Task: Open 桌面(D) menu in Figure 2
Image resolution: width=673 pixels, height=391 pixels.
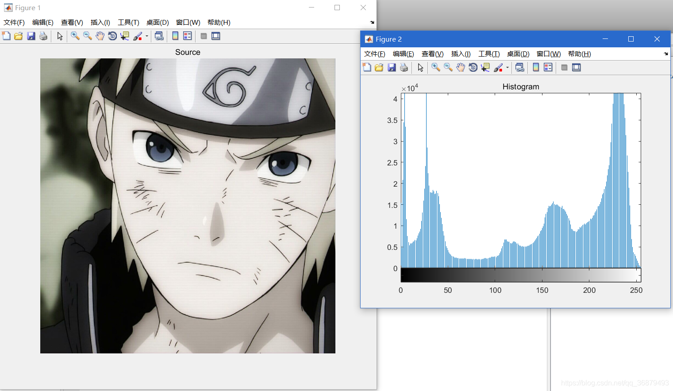Action: coord(518,54)
